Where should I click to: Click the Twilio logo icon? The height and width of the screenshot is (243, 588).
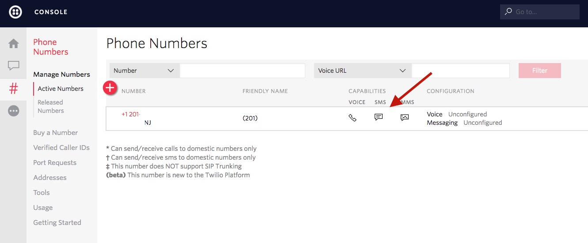pyautogui.click(x=15, y=12)
